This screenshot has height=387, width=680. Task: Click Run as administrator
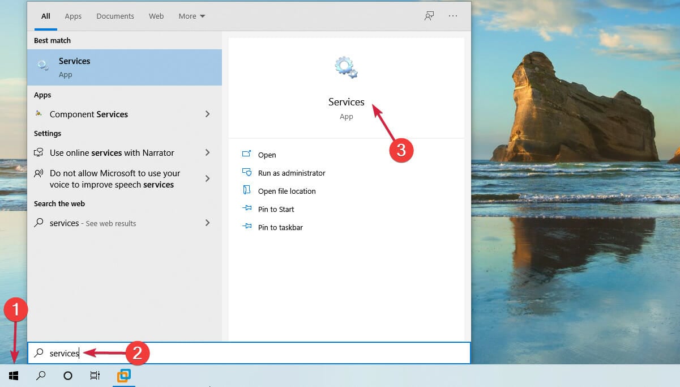coord(291,173)
